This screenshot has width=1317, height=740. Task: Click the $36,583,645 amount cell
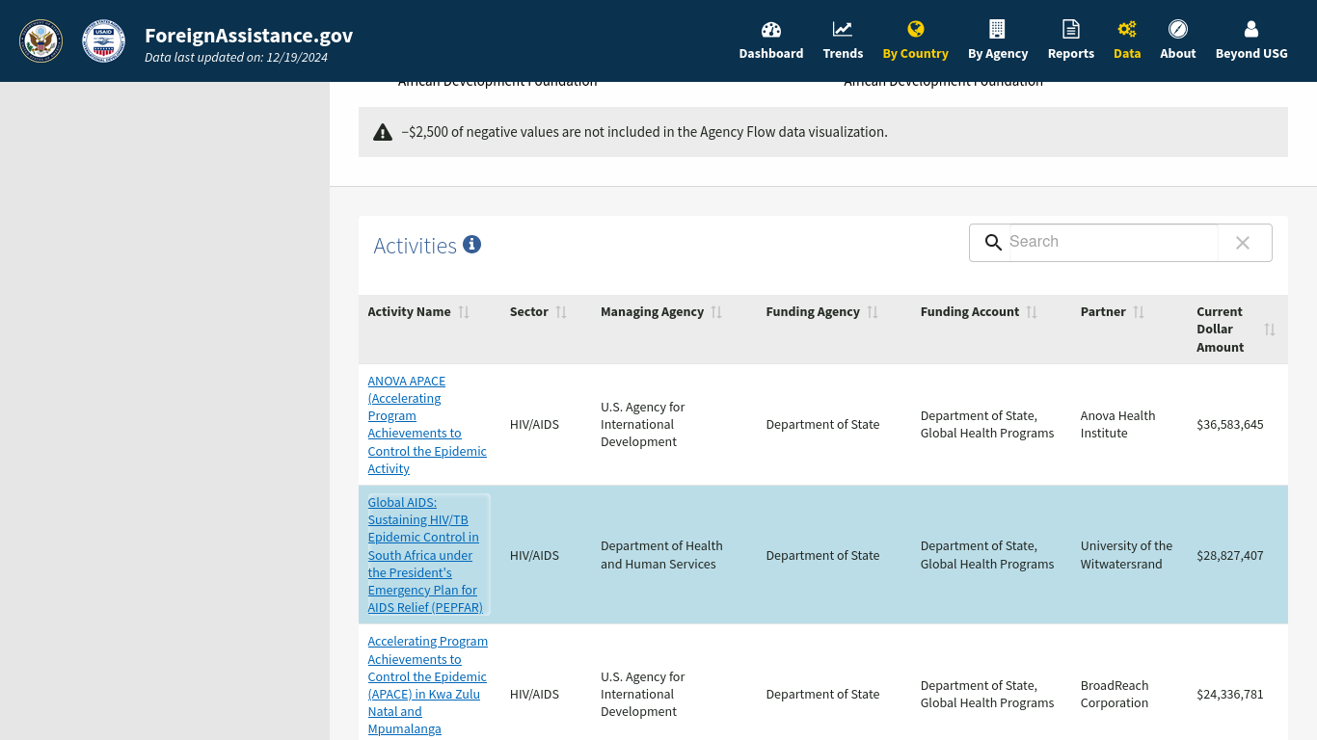coord(1229,425)
